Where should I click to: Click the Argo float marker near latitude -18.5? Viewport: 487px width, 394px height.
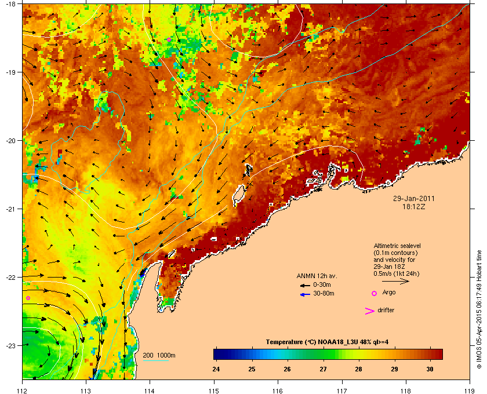click(x=169, y=39)
